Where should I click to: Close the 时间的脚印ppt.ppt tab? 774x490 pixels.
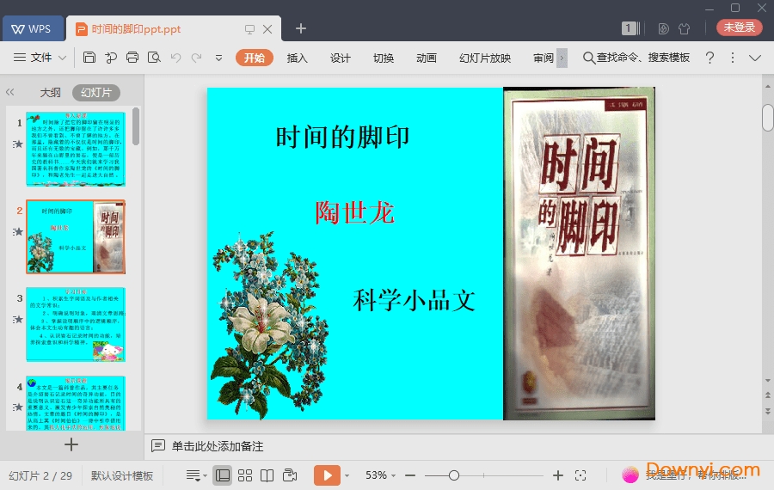point(267,29)
